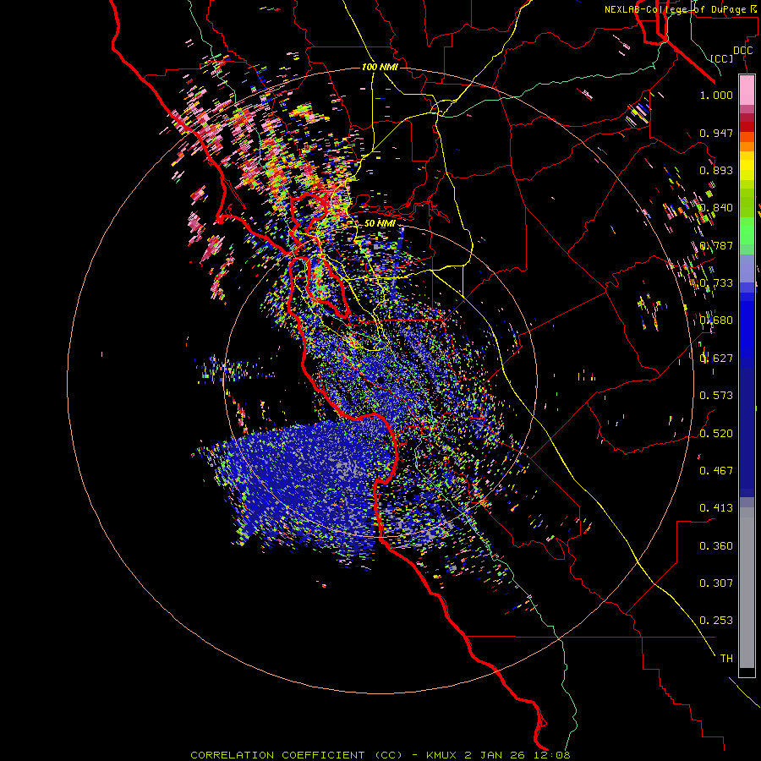Click the 0.787 value on the CC scale
Screen dimensions: 761x761
pos(716,245)
